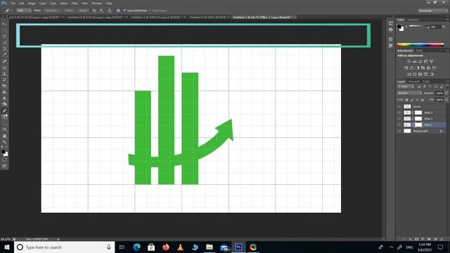Open the Path mode dropdown
The width and height of the screenshot is (450, 253).
point(23,11)
